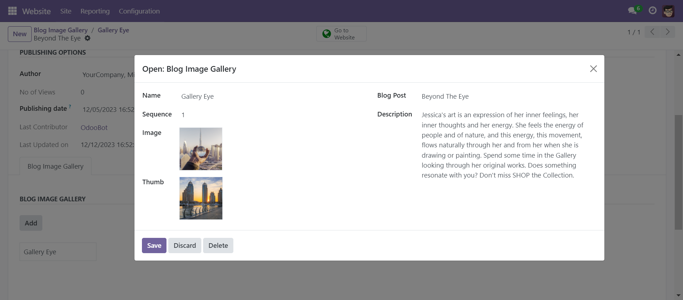Open the activities clock icon
This screenshot has width=683, height=300.
(652, 11)
